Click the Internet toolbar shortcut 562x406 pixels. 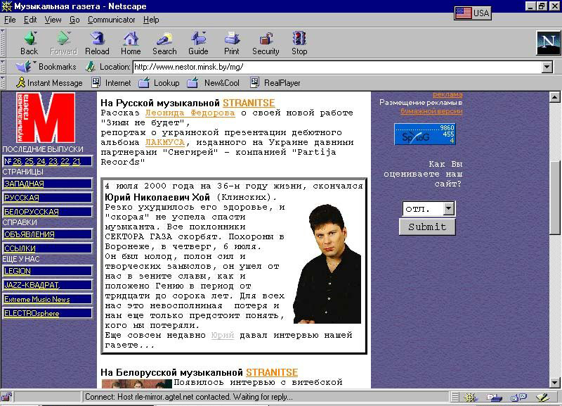coord(112,83)
